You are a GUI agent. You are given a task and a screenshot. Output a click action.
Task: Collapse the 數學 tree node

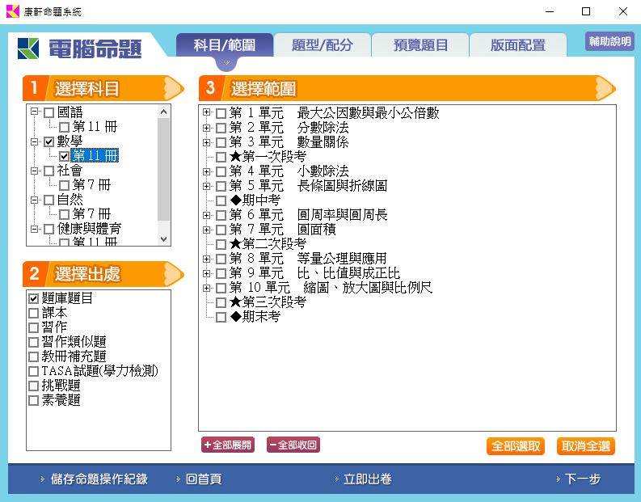[34, 141]
